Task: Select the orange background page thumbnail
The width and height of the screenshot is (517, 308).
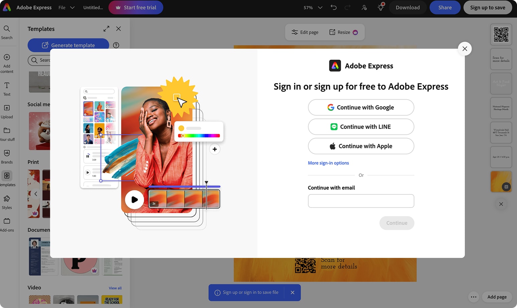Action: (x=501, y=181)
